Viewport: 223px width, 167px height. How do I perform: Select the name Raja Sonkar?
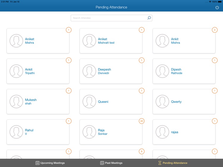[x=103, y=132]
